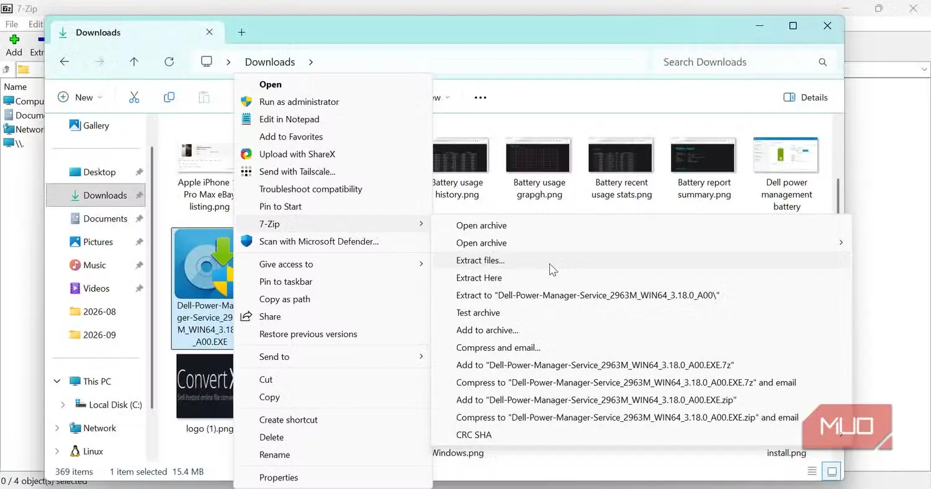Select Downloads in the sidebar

[x=96, y=195]
